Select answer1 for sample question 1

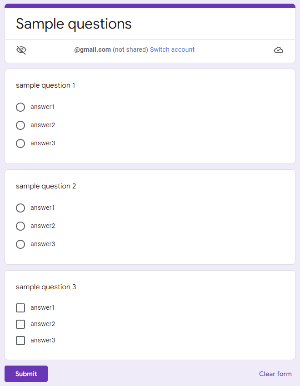[20, 107]
